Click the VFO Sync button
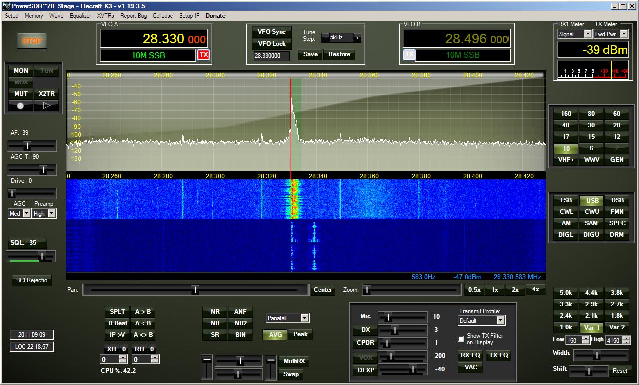Screen dimensions: 639x385 tap(272, 32)
